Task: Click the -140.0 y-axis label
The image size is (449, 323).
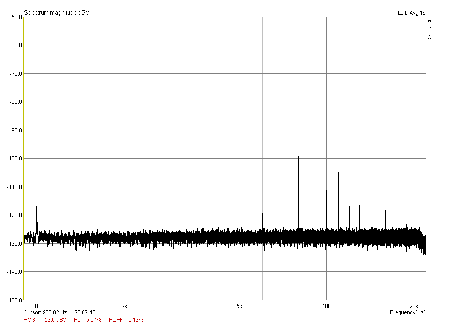Action: coord(14,272)
